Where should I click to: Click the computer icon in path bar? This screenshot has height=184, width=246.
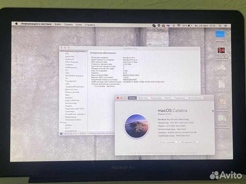pos(61,134)
